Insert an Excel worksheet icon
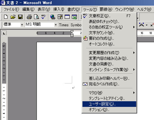 [x=74, y=17]
